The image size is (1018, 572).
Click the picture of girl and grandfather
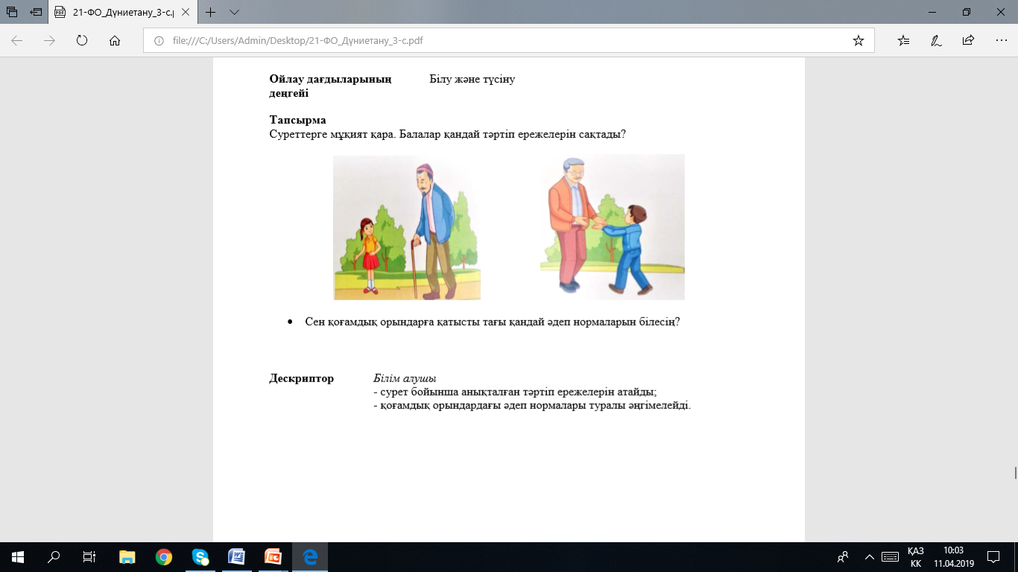click(406, 227)
